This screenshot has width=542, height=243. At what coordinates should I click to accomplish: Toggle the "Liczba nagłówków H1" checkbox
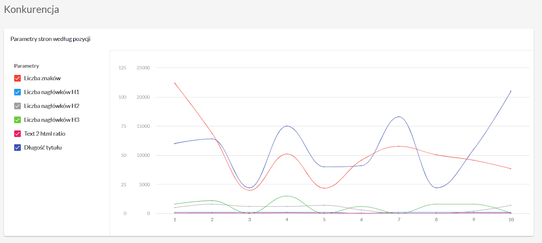click(x=18, y=92)
